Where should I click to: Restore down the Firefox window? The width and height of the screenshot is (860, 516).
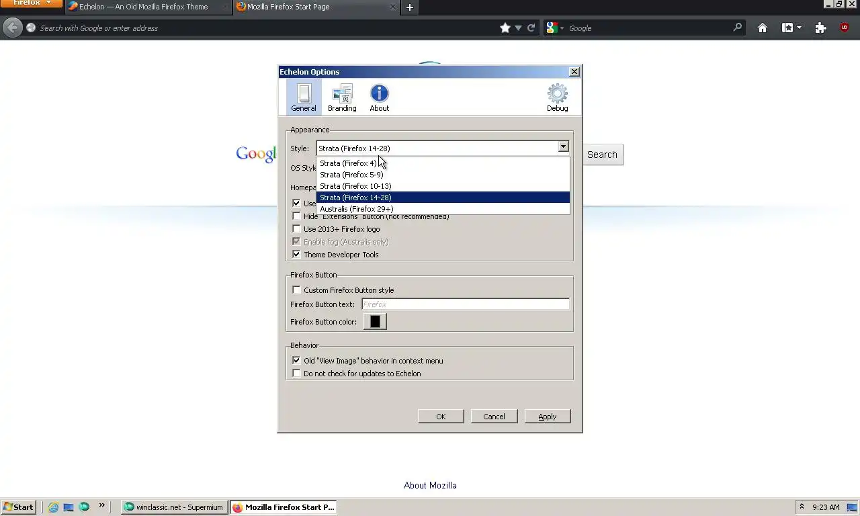(x=839, y=4)
